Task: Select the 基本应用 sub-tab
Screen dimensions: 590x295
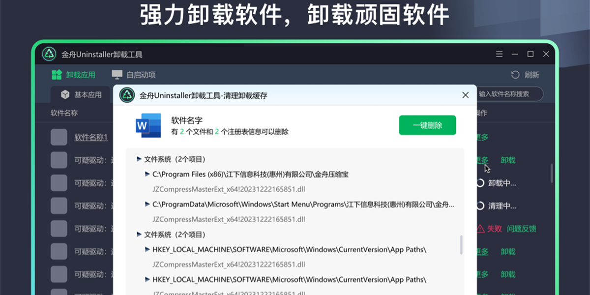Action: pyautogui.click(x=81, y=94)
